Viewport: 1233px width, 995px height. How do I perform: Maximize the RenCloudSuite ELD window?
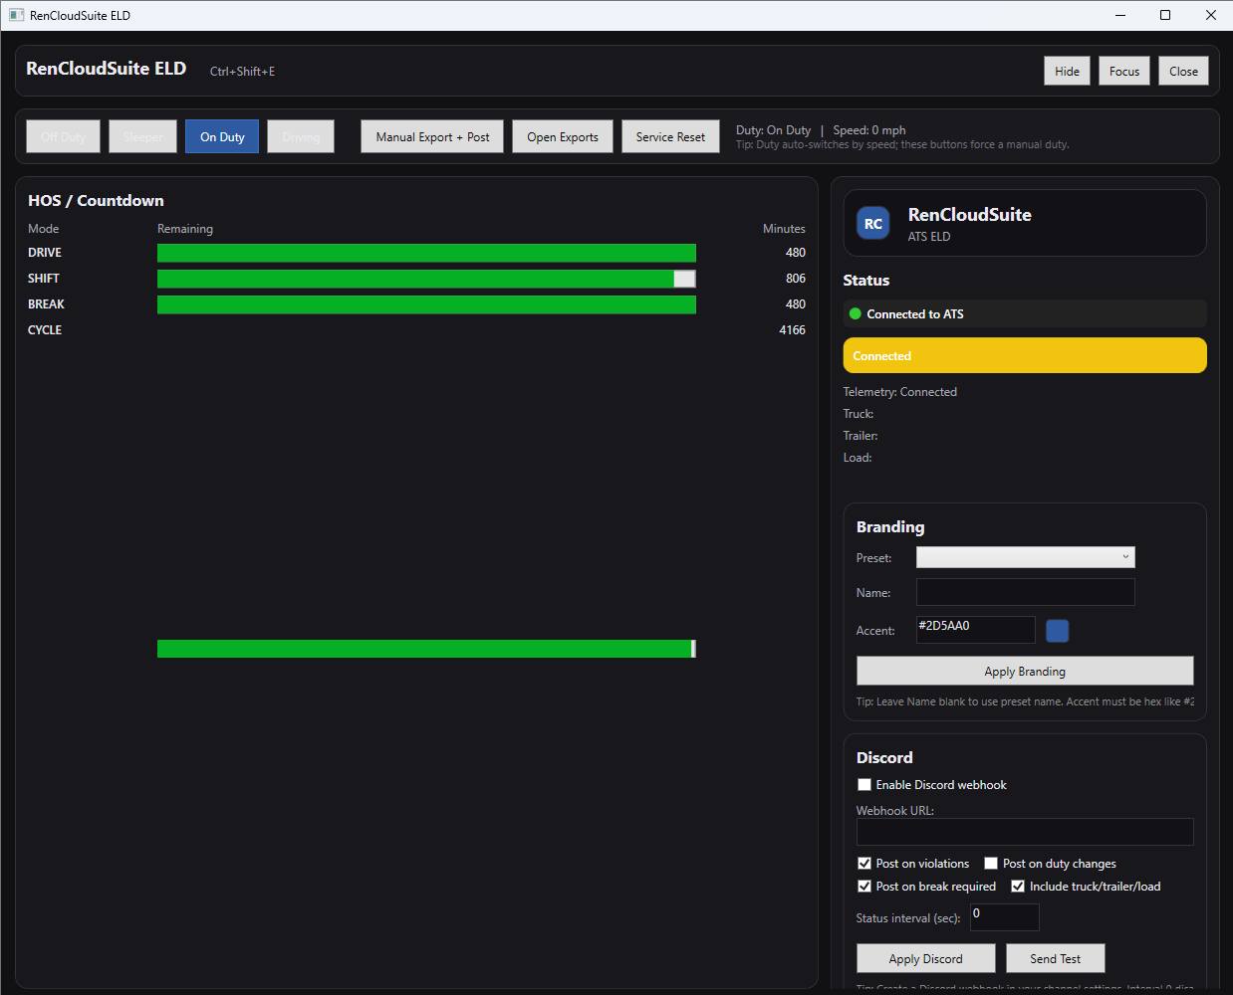(x=1165, y=15)
